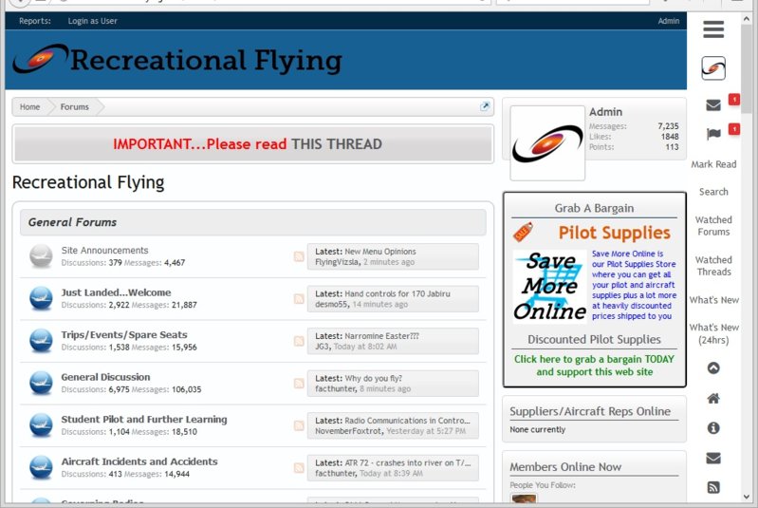Click blue plane icon beside Aircraft Incidents and Accidents
This screenshot has width=758, height=508.
click(41, 468)
